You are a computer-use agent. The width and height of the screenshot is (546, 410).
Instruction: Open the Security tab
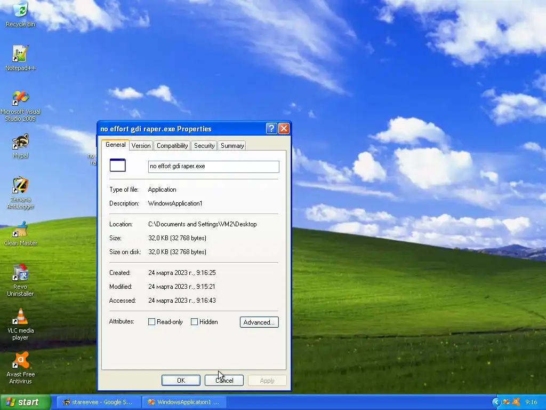coord(204,146)
